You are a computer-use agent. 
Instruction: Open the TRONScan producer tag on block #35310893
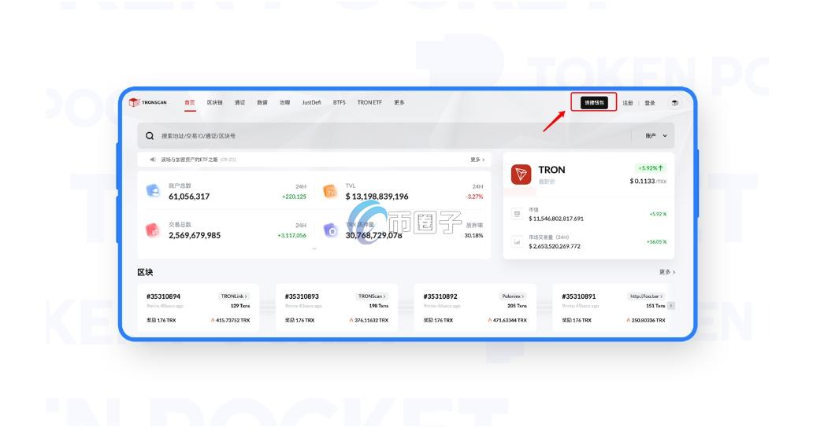pyautogui.click(x=372, y=296)
